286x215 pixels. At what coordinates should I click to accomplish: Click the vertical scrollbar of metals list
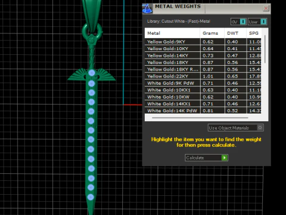265,50
